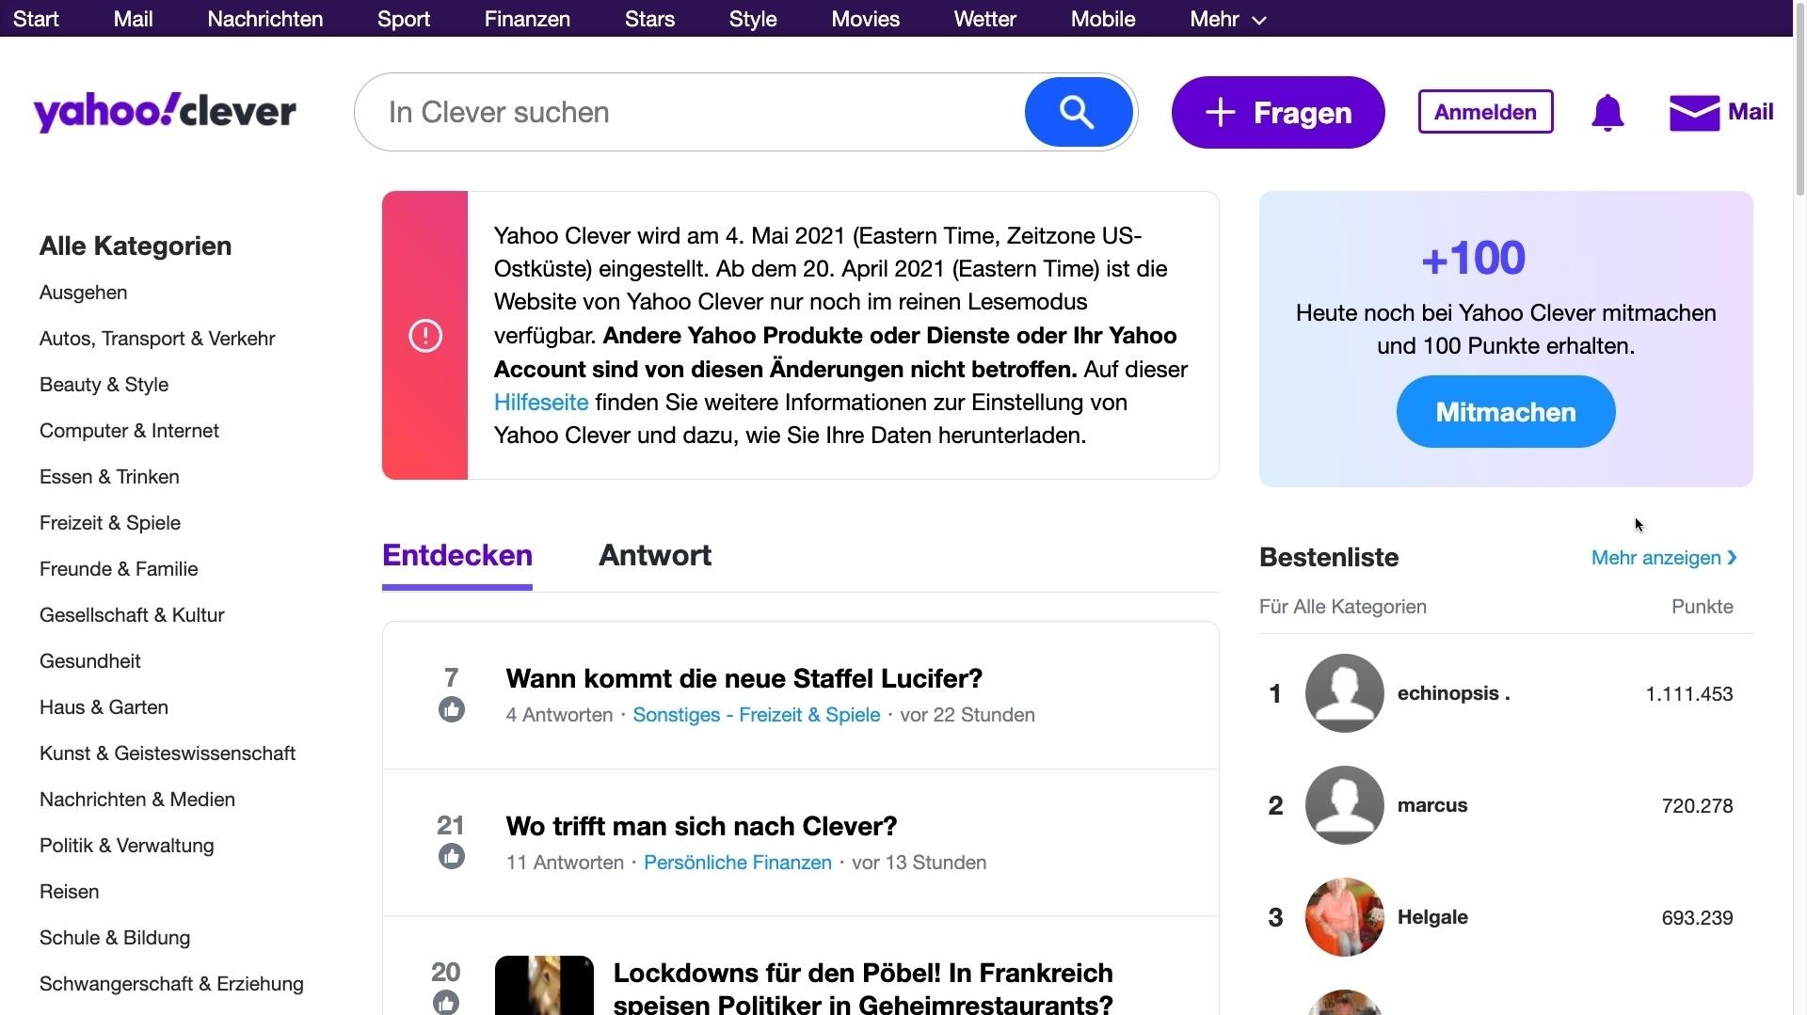Open Mail in the top navigation bar
This screenshot has width=1807, height=1015.
click(x=133, y=19)
